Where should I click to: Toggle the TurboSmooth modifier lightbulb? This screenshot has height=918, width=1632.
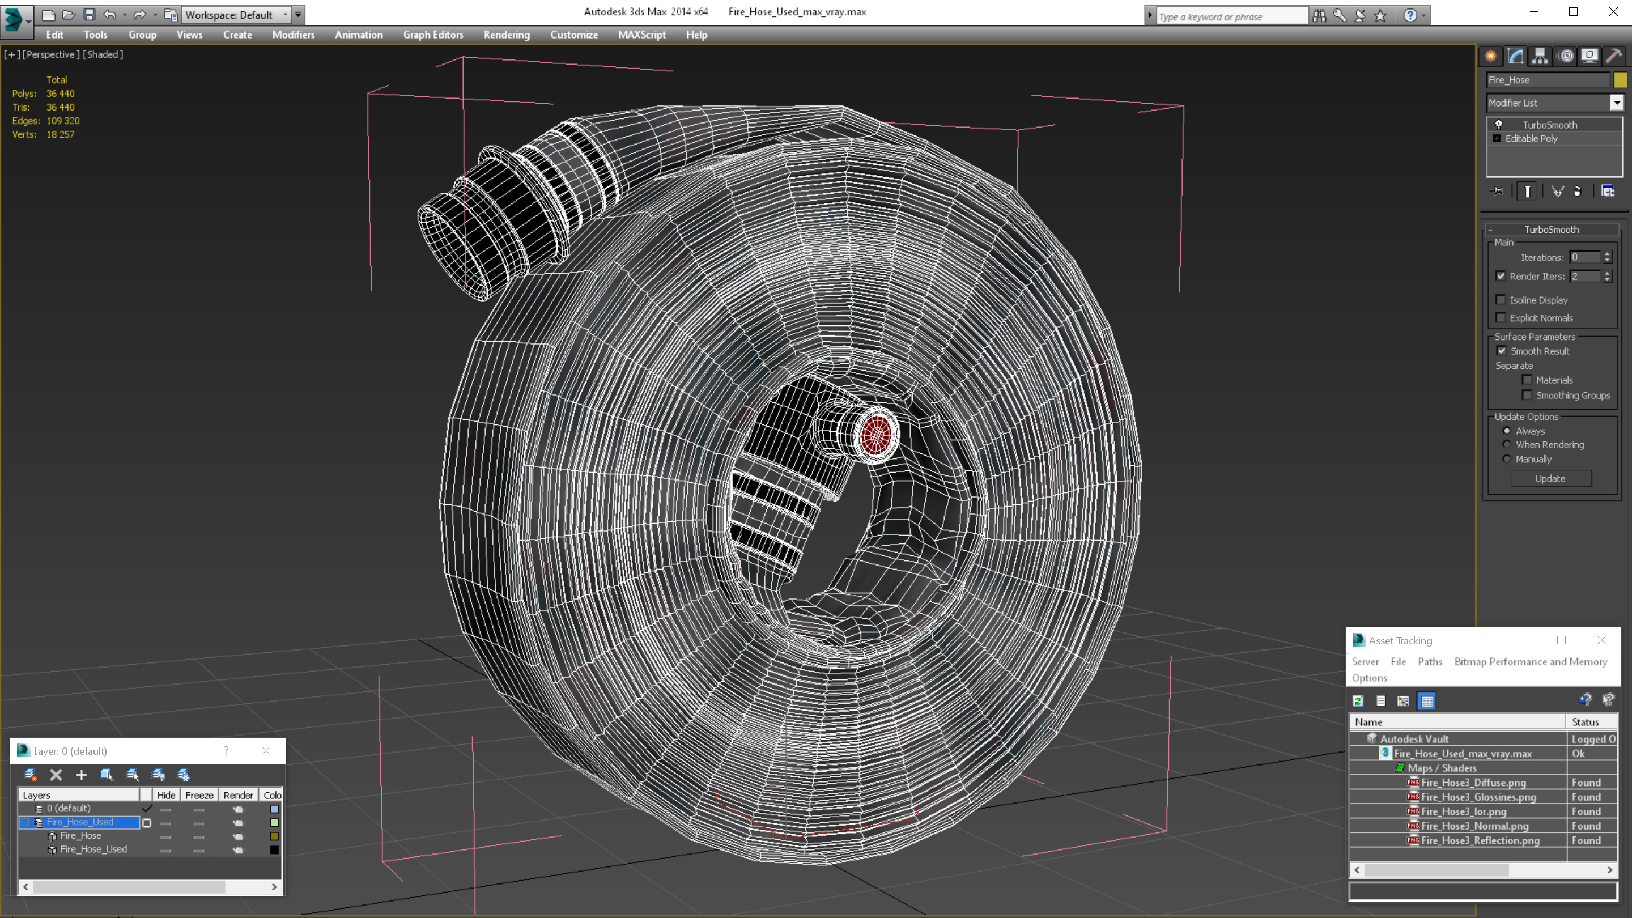tap(1499, 124)
